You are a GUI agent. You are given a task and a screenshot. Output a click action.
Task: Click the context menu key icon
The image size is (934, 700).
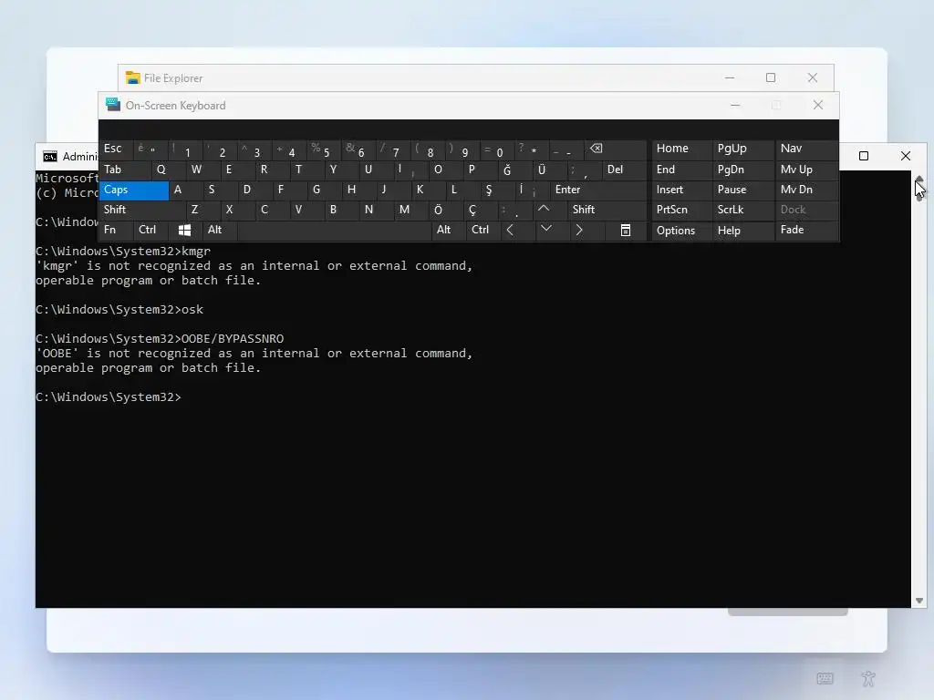[626, 230]
